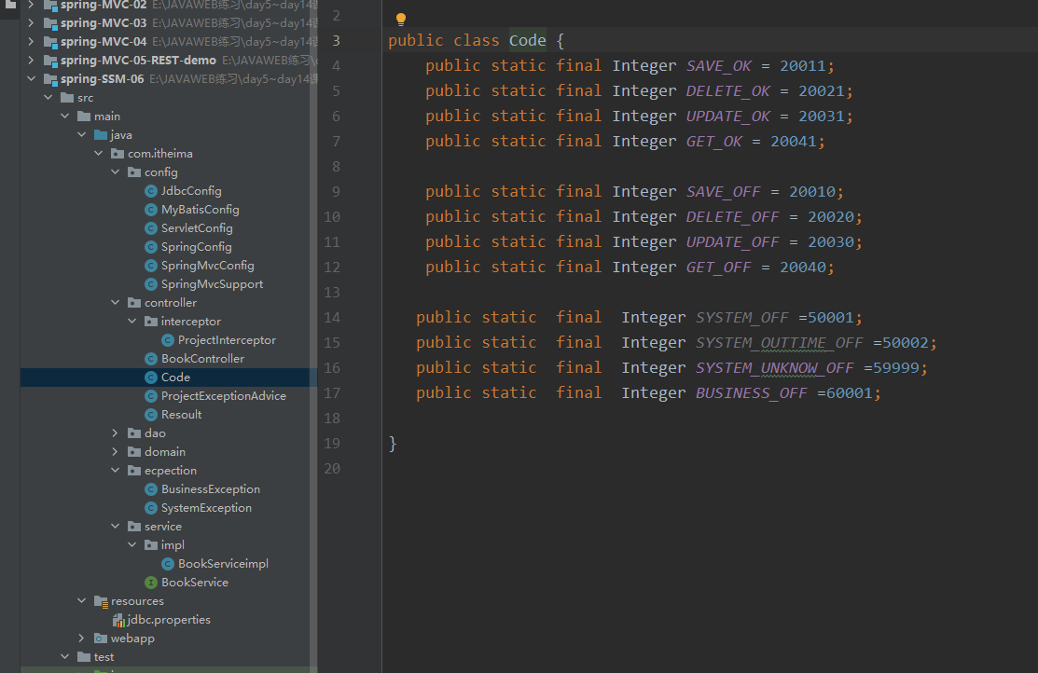Select BookController in the project tree

(202, 359)
